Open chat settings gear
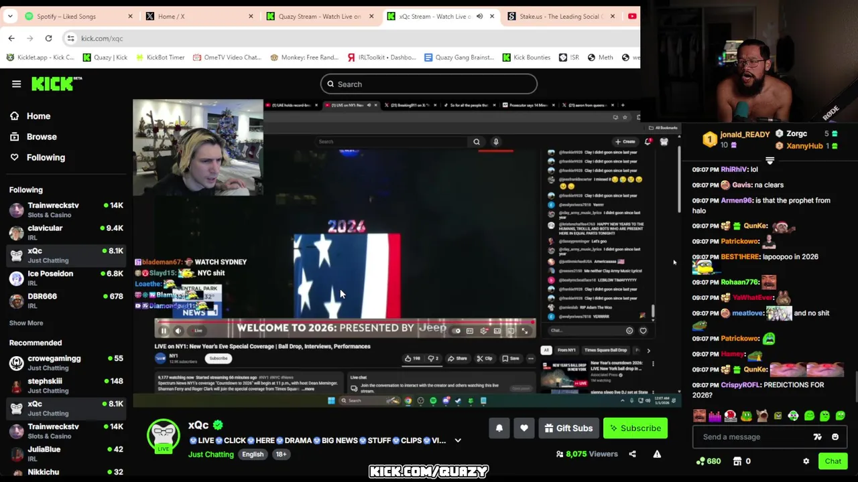 806,461
